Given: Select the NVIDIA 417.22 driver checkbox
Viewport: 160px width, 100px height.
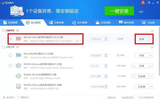Looking at the screenshot, I should pyautogui.click(x=10, y=66).
